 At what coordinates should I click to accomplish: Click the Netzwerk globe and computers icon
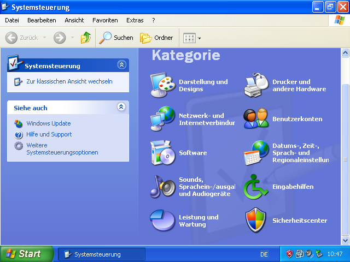point(163,119)
